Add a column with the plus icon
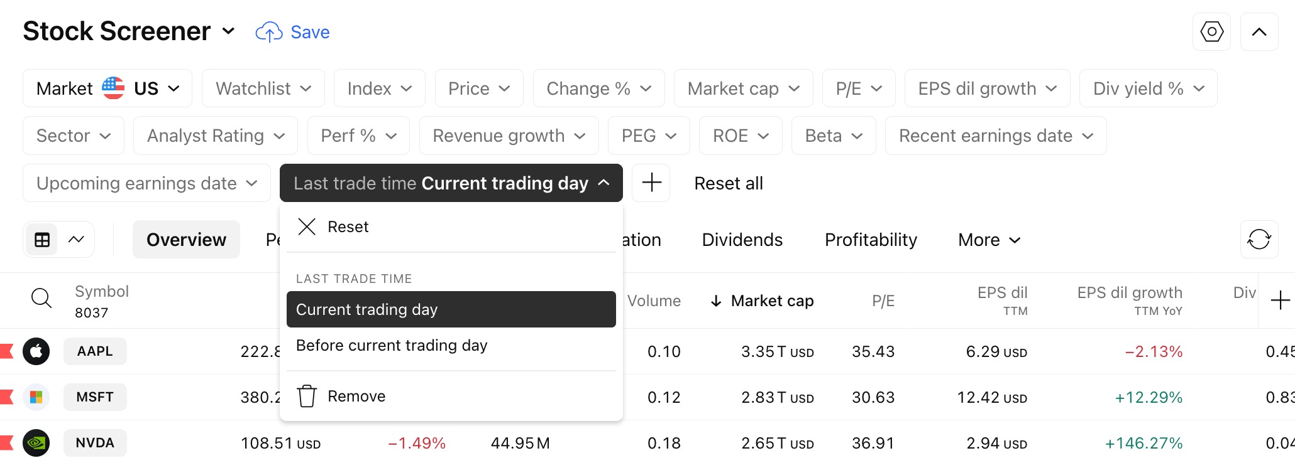1295x463 pixels. (x=1280, y=301)
